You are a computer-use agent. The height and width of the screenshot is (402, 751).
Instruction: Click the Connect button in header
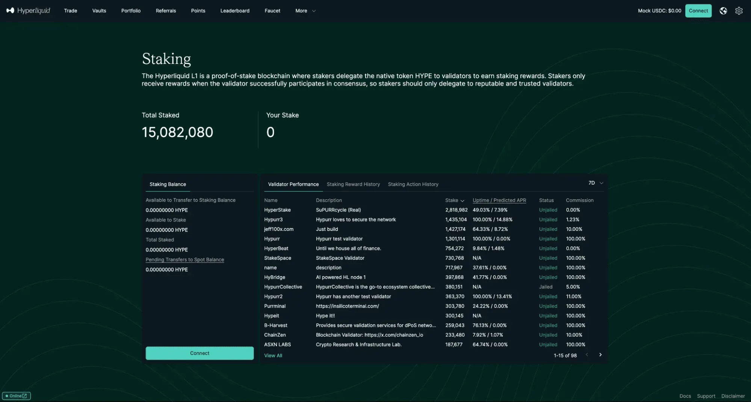click(x=698, y=11)
